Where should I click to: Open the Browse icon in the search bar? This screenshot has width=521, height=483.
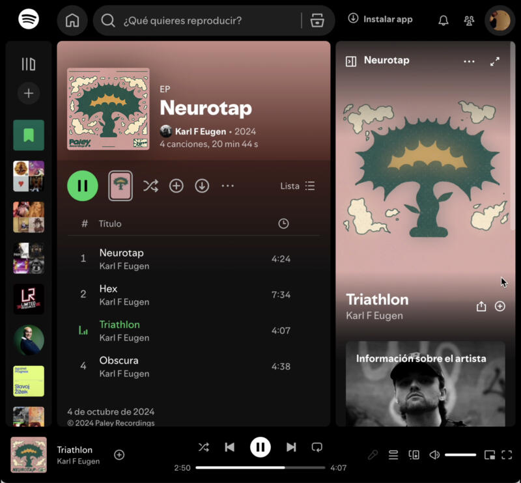pos(317,21)
